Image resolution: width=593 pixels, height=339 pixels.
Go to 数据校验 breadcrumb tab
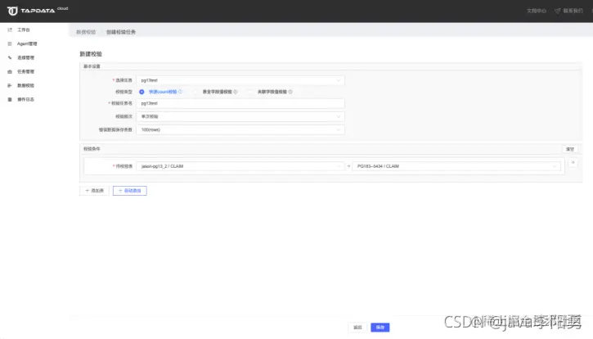coord(86,32)
